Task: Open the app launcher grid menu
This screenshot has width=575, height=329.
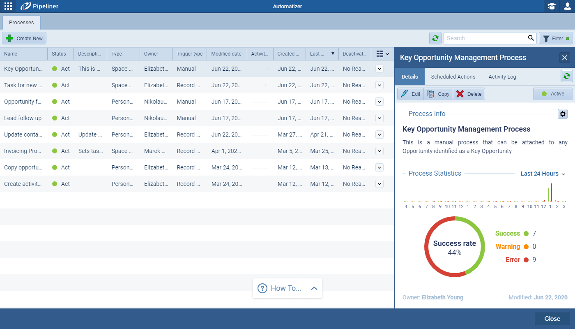Action: coord(8,6)
